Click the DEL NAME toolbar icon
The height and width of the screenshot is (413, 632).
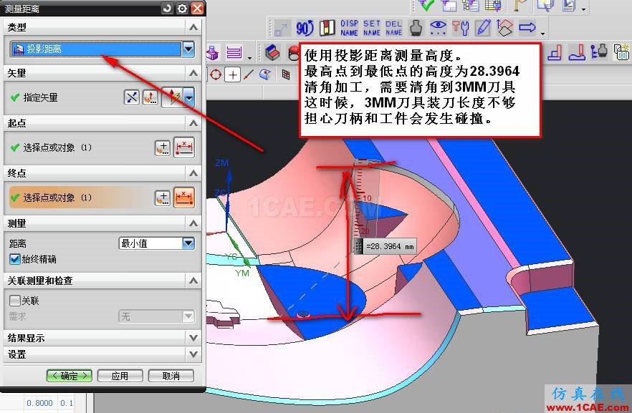[x=393, y=28]
